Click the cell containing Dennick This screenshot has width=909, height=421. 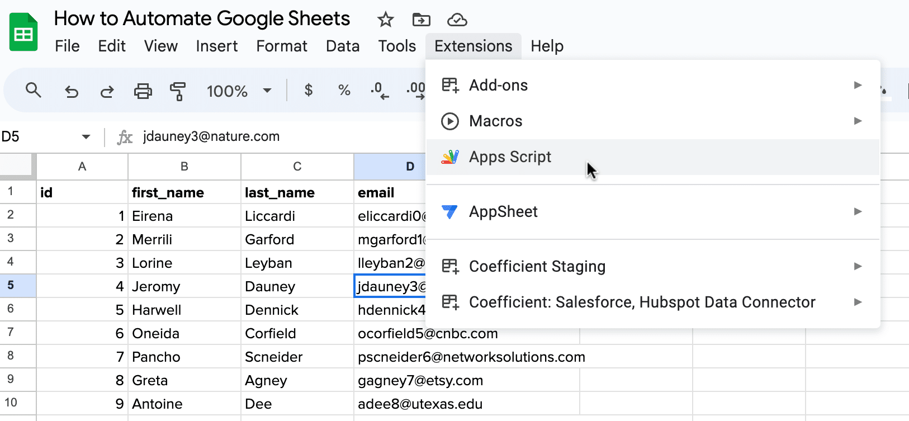pyautogui.click(x=297, y=310)
